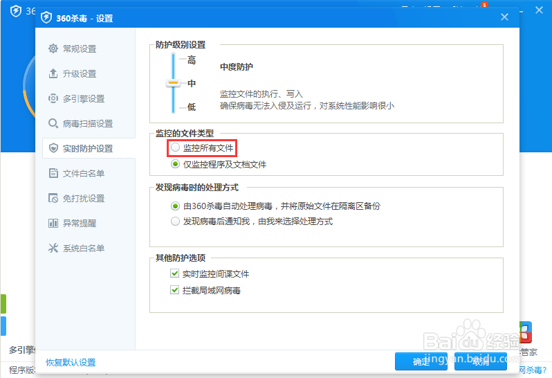Open 异常提醒 settings page
Screen dimensions: 552x378
(x=80, y=224)
